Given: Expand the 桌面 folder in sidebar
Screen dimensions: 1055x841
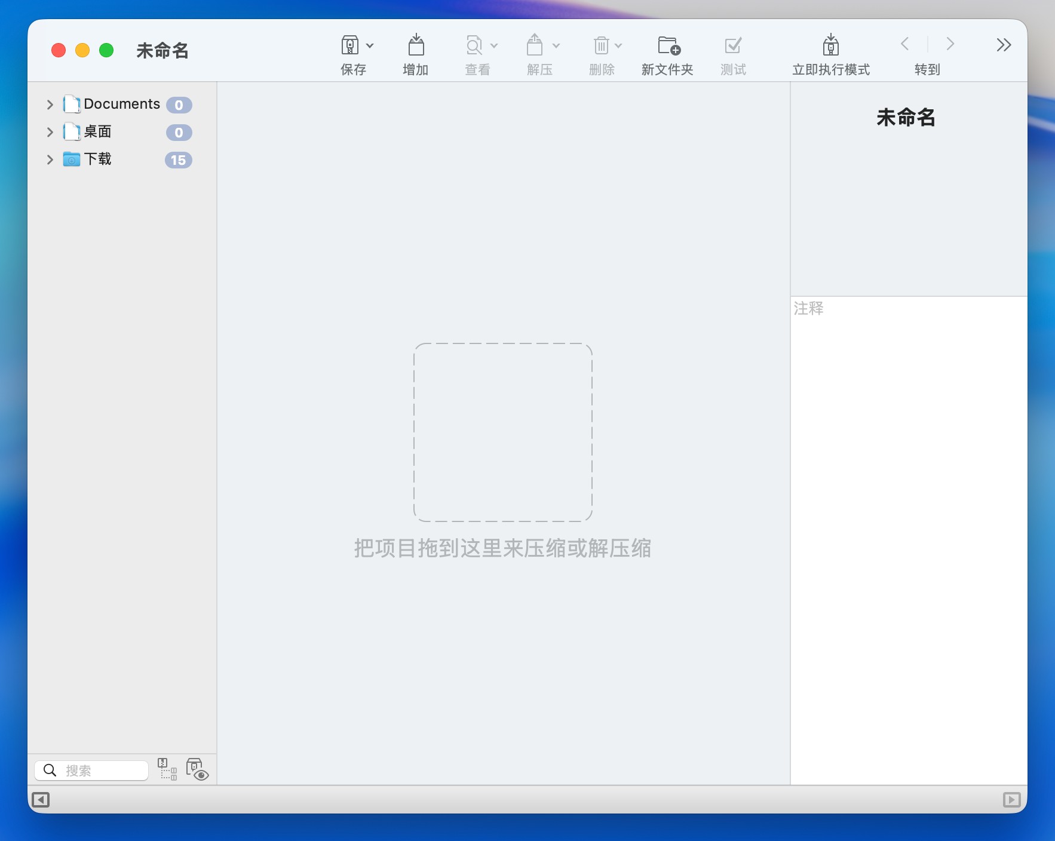Looking at the screenshot, I should pos(50,132).
